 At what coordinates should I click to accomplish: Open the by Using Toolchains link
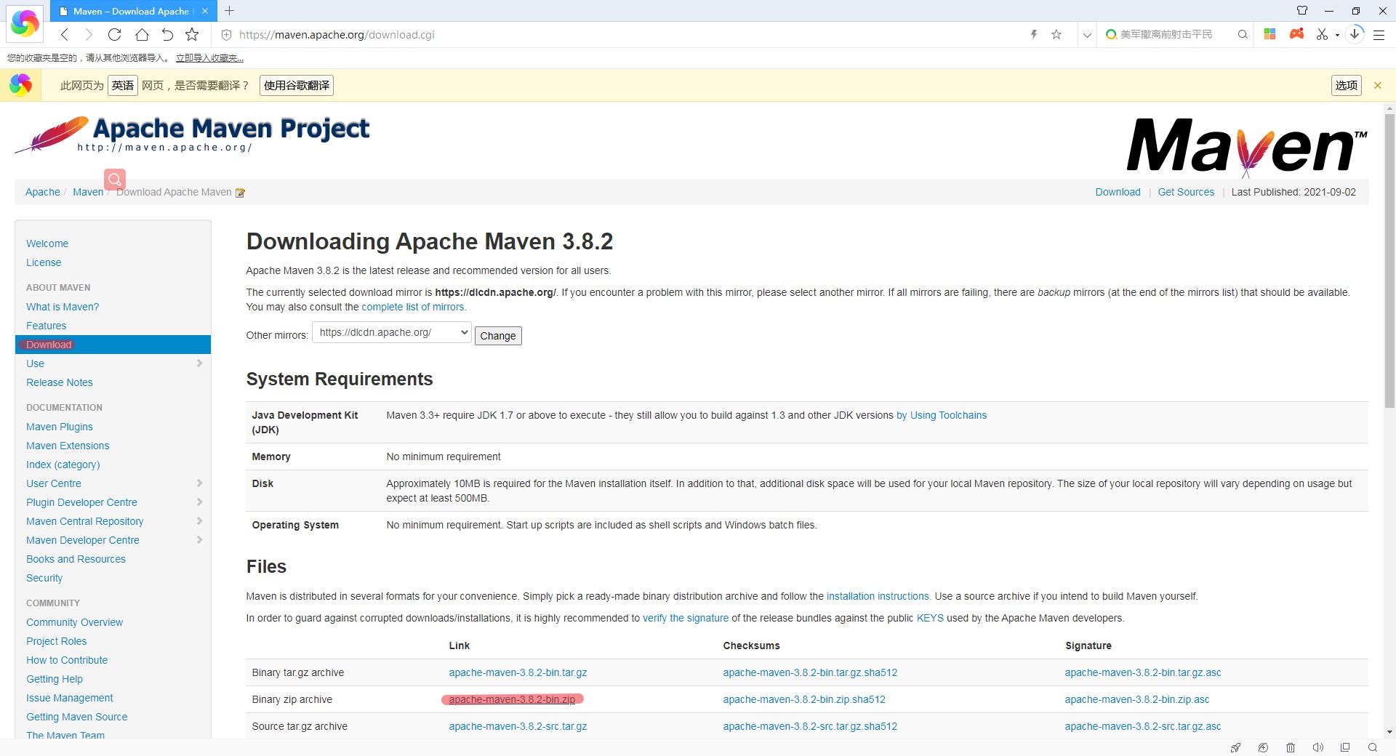click(942, 415)
